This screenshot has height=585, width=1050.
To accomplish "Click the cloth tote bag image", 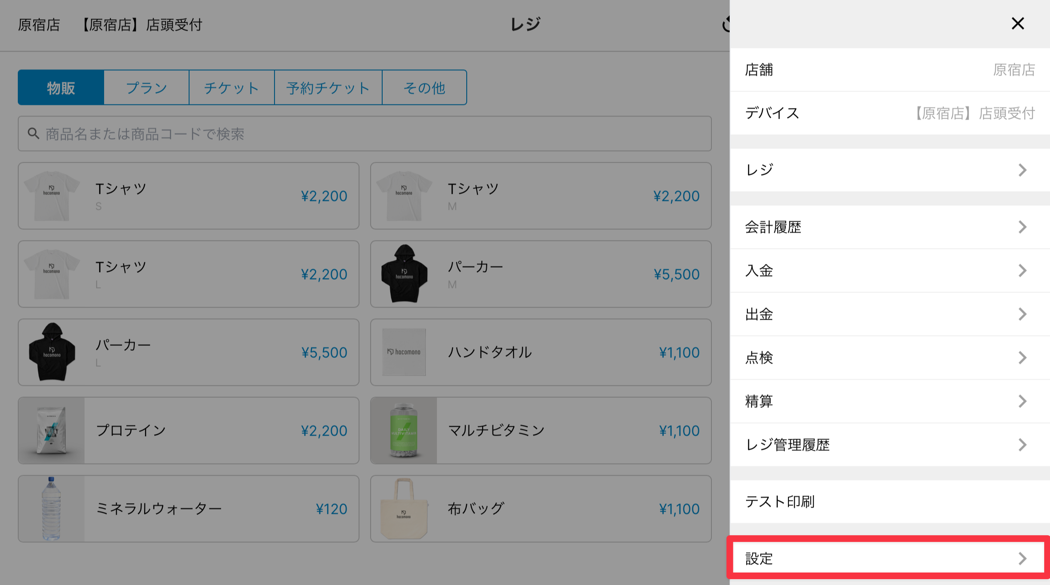I will [404, 509].
